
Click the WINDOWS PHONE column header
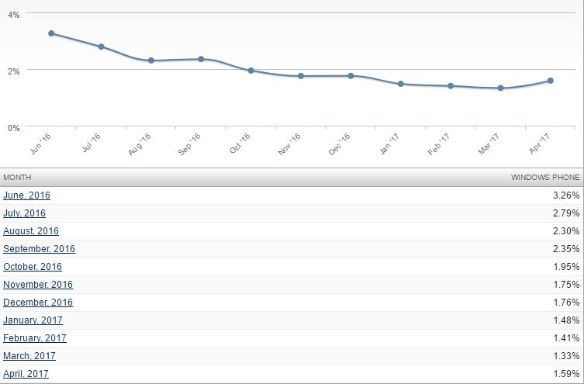pos(544,178)
